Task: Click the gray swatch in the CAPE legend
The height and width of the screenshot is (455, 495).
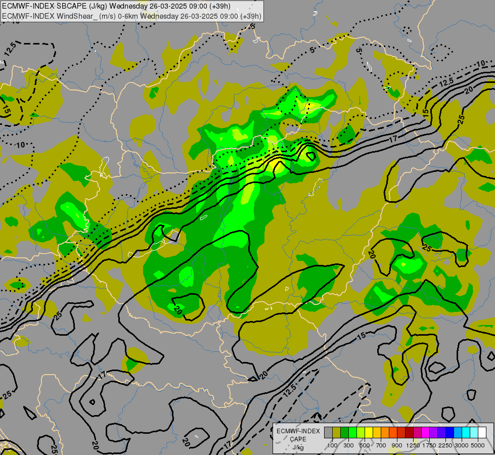Action: (328, 432)
